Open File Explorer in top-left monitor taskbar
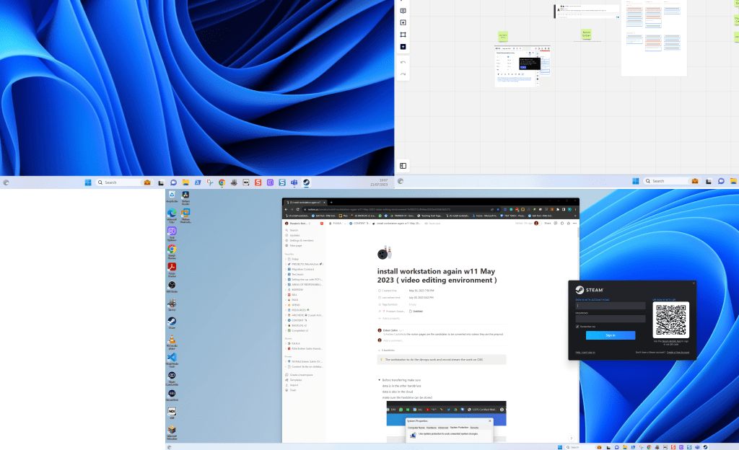 coord(185,182)
